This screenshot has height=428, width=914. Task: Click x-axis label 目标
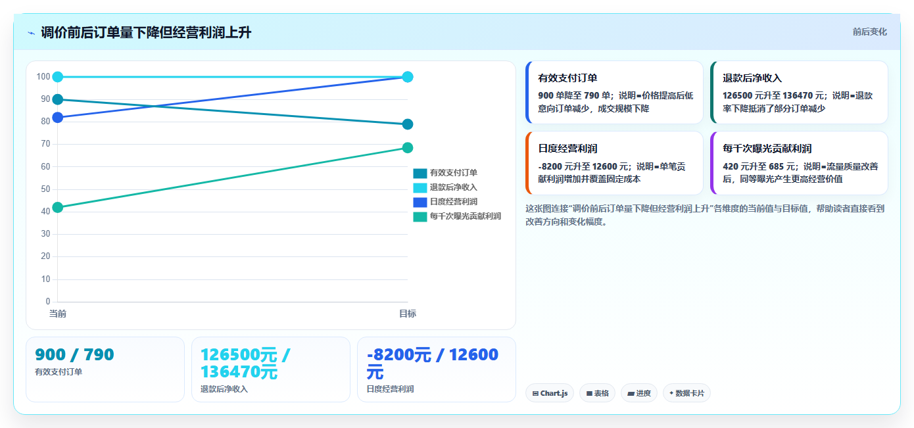pos(408,314)
